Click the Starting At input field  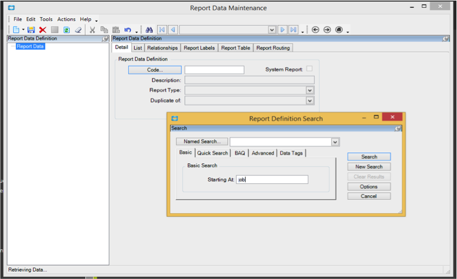272,180
